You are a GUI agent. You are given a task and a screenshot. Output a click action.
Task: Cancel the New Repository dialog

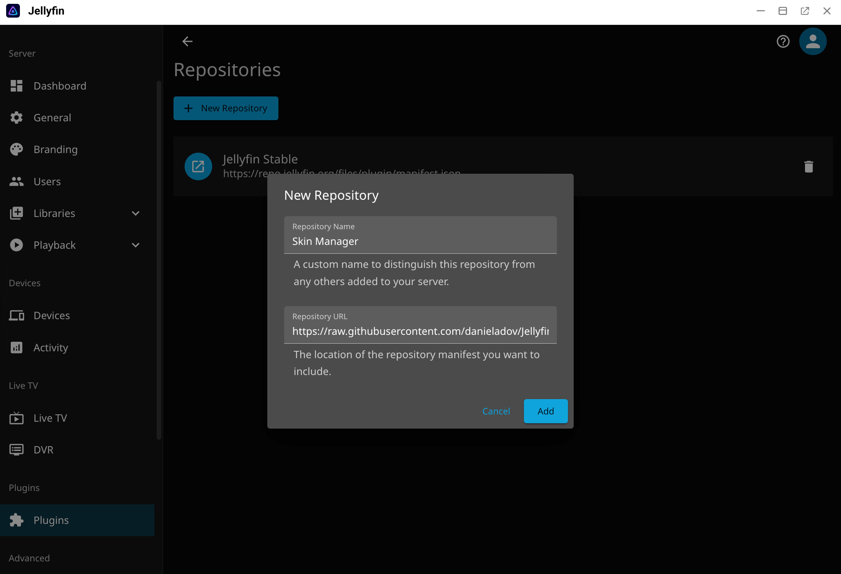click(x=496, y=411)
